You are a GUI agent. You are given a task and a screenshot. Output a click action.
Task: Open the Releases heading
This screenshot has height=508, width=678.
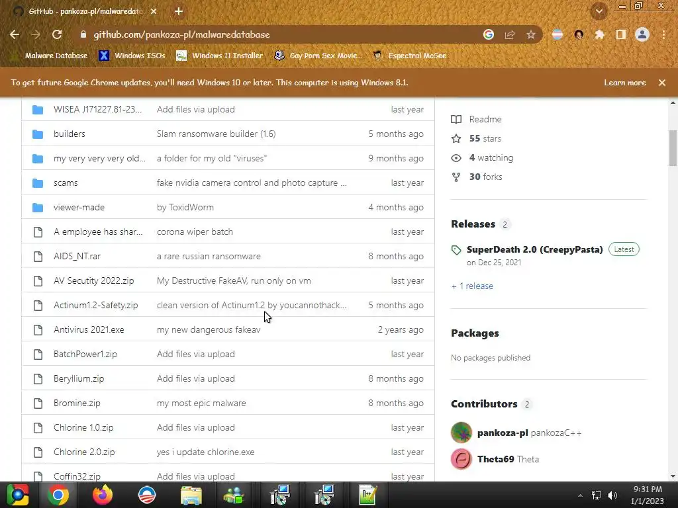click(x=473, y=224)
